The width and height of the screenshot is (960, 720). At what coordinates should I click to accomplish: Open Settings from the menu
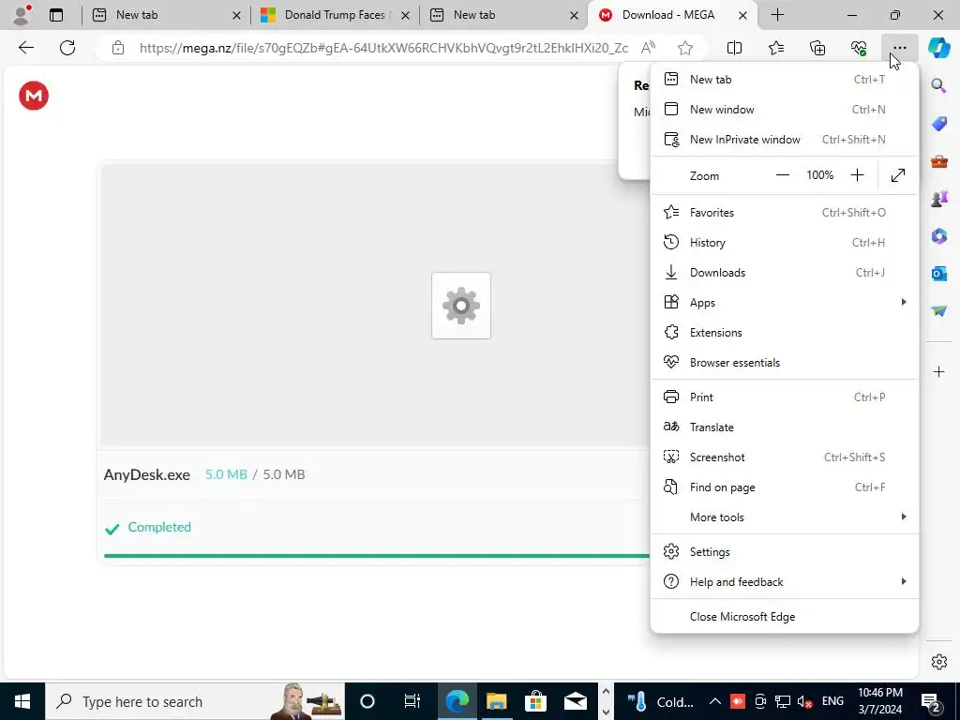tap(785, 551)
